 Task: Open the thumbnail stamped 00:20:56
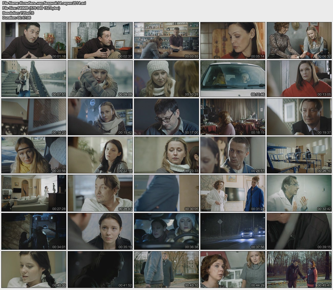pos(34,155)
